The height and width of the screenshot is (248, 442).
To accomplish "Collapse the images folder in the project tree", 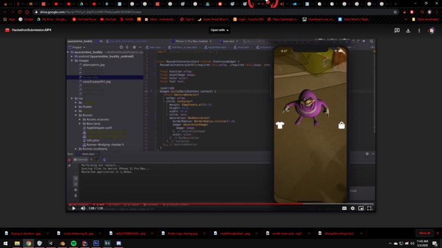I will tap(72, 61).
